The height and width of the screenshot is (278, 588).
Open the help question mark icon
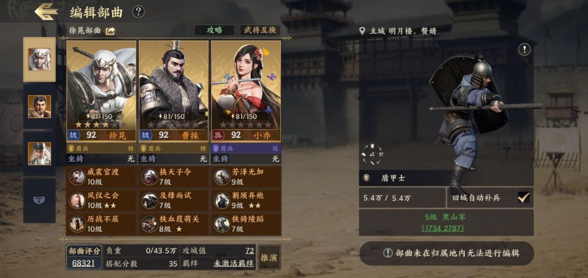click(138, 12)
